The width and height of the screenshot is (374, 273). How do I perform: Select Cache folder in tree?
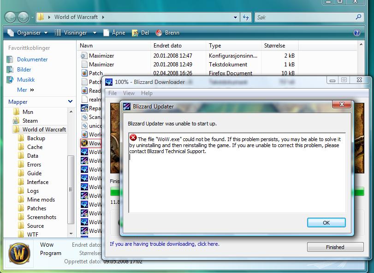tap(35, 147)
